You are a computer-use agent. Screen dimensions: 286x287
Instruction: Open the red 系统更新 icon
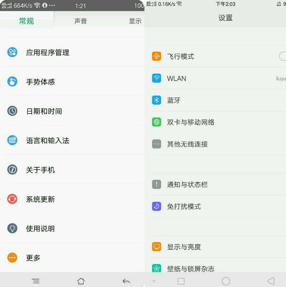(12, 199)
